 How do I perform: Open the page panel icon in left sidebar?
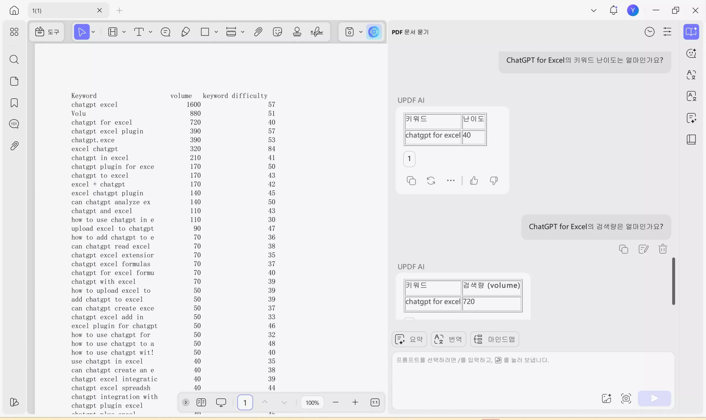[14, 81]
